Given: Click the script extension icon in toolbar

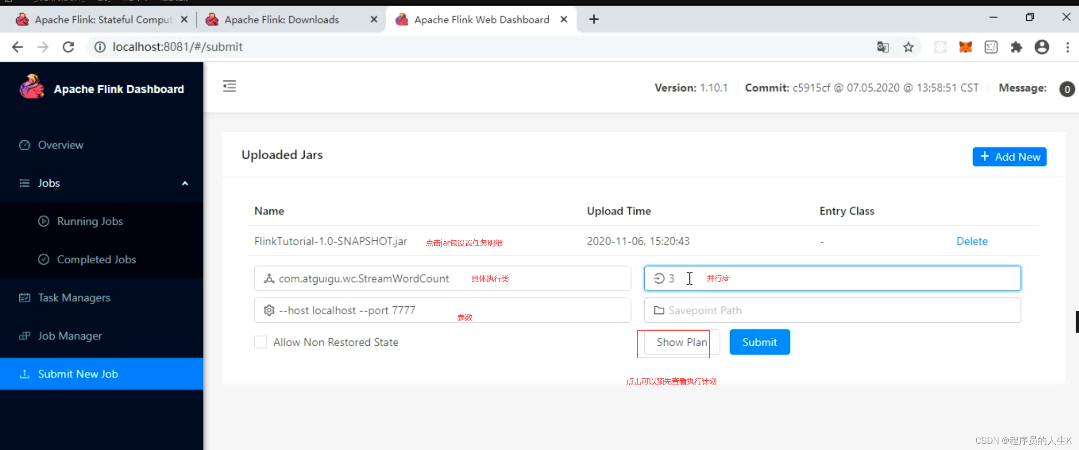Looking at the screenshot, I should tap(991, 47).
